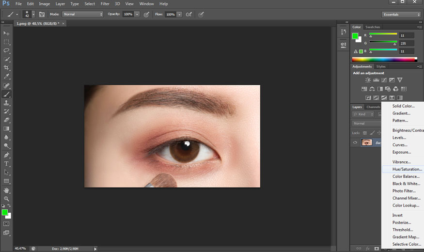Click the R value input field

tap(407, 35)
